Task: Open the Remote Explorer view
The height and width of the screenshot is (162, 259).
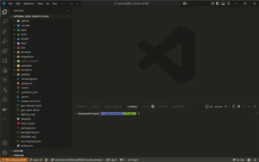Action: (5, 61)
